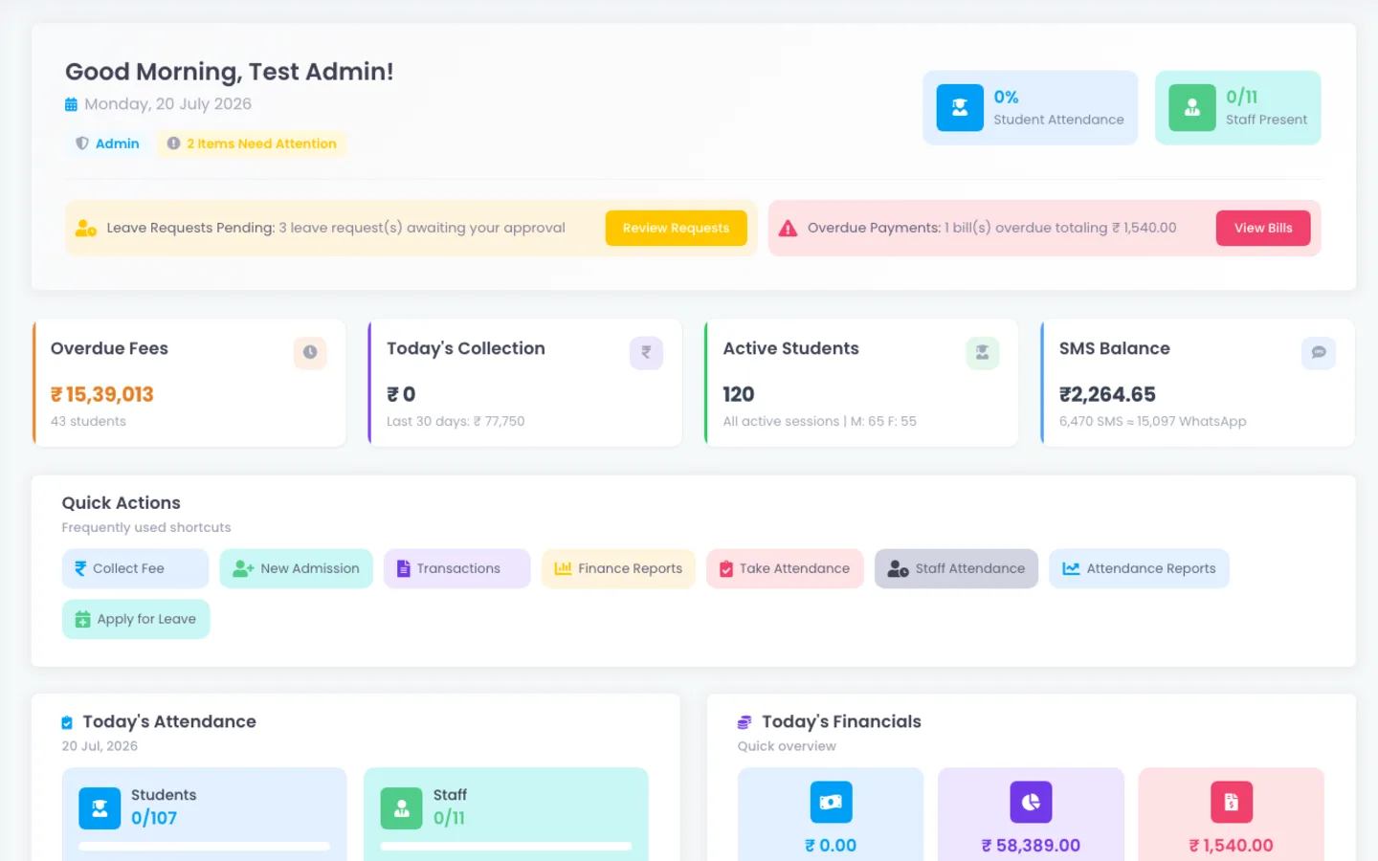The width and height of the screenshot is (1378, 861).
Task: Click '6,470 SMS ≈ 15,097 WhatsApp' text
Action: point(1153,421)
